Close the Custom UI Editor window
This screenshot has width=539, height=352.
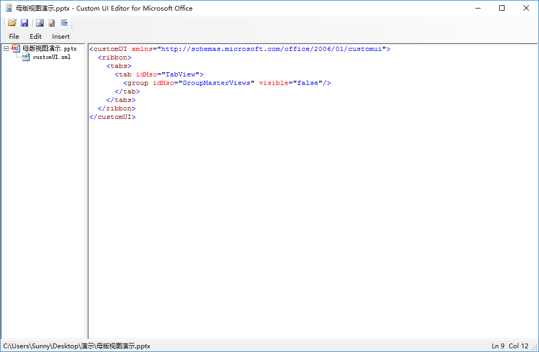526,8
